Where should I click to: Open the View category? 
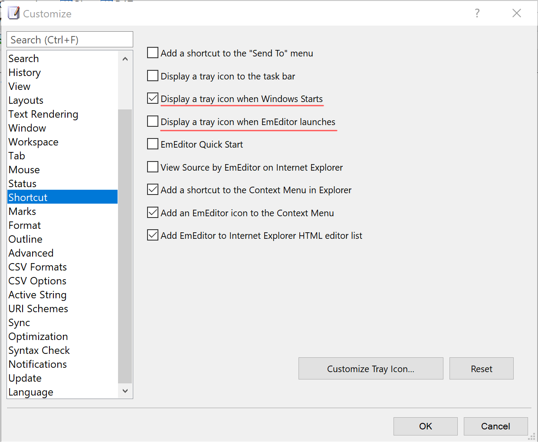[x=62, y=86]
